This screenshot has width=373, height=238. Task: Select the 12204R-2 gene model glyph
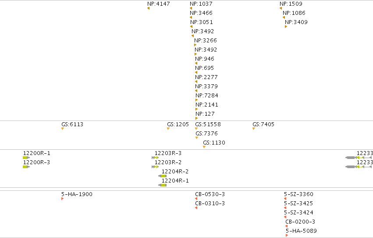coord(163,176)
